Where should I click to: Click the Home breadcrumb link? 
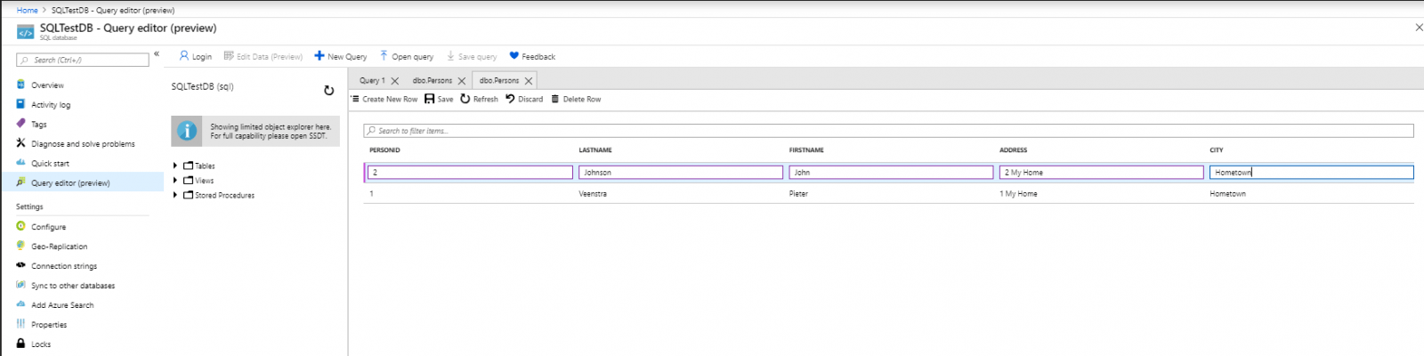pyautogui.click(x=27, y=11)
